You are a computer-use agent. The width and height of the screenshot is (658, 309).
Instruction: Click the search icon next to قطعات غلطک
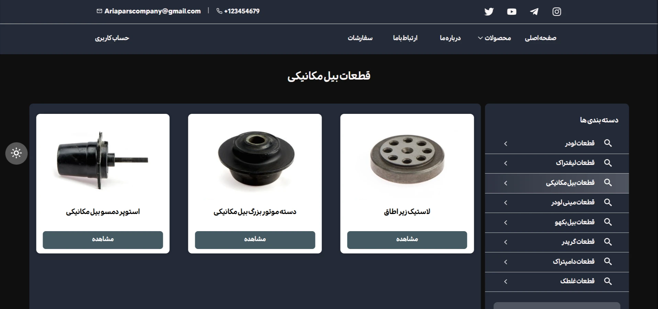[608, 281]
